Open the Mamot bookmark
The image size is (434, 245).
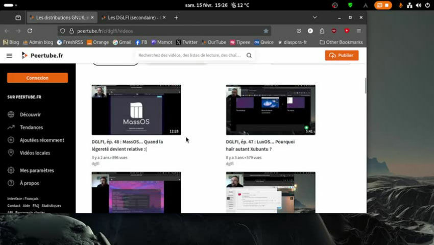[162, 42]
